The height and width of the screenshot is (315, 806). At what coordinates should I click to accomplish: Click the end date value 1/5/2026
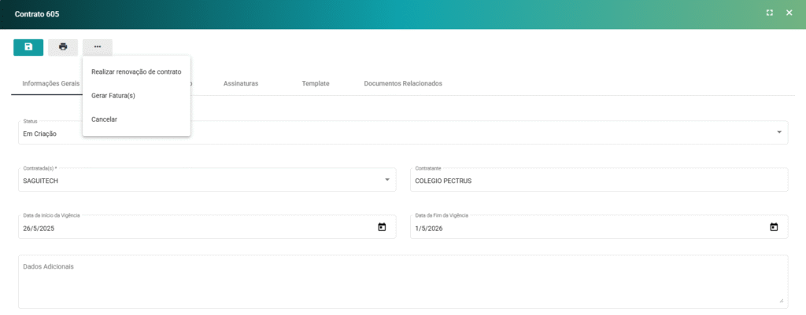click(x=430, y=229)
